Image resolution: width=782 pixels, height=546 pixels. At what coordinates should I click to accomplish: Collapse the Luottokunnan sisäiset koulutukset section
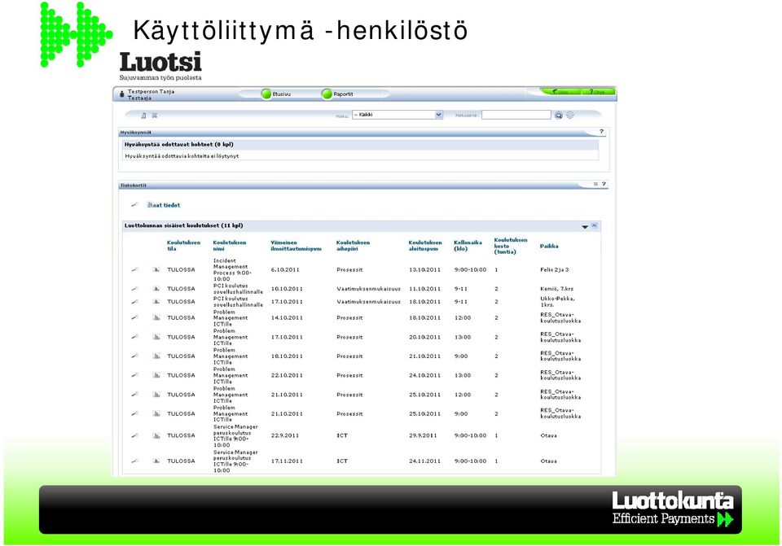tap(594, 225)
